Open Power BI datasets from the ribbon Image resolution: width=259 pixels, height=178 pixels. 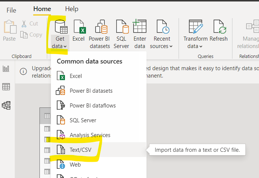[99, 28]
